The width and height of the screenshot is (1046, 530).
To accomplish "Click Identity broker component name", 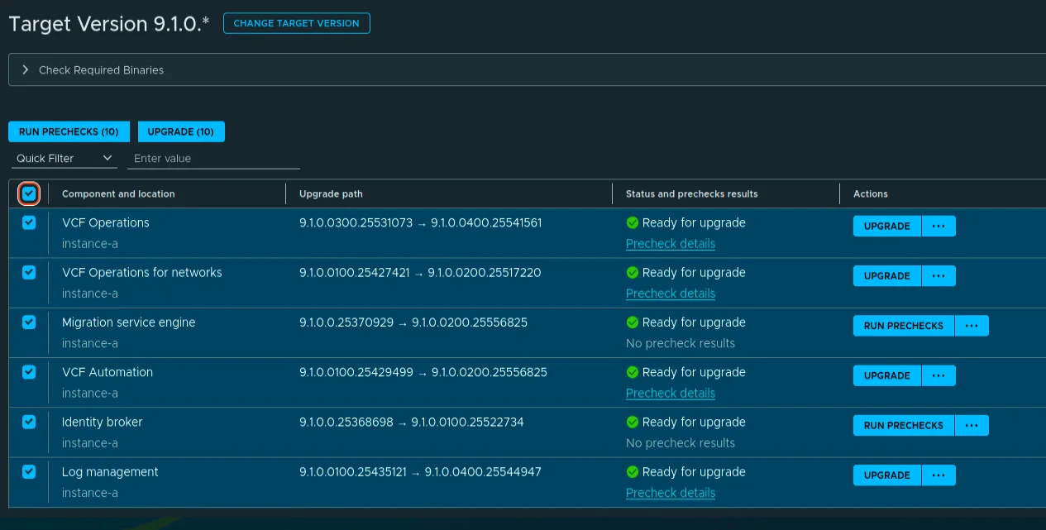I will click(103, 422).
